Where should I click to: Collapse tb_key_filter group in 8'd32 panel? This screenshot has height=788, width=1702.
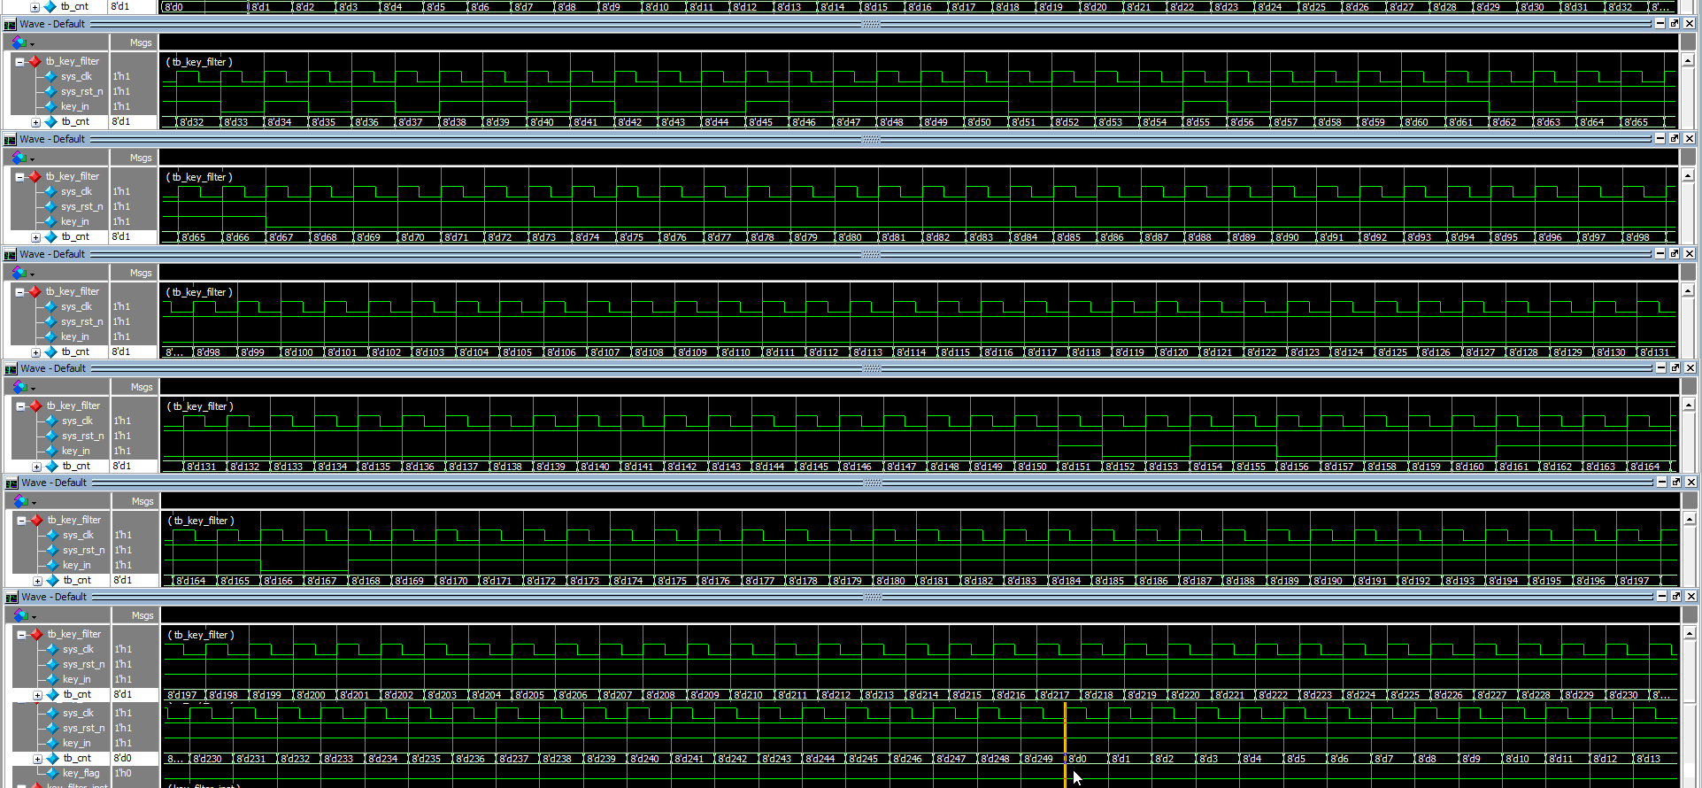[19, 62]
